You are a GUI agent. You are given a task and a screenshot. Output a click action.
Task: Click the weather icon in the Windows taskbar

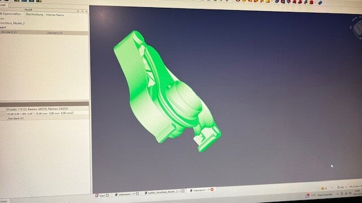(x=308, y=195)
